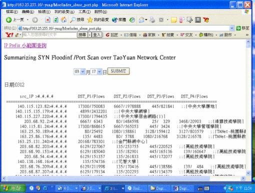Click the Stop loading icon

click(x=47, y=20)
